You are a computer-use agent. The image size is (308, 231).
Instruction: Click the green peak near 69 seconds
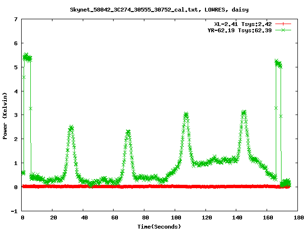(128, 132)
